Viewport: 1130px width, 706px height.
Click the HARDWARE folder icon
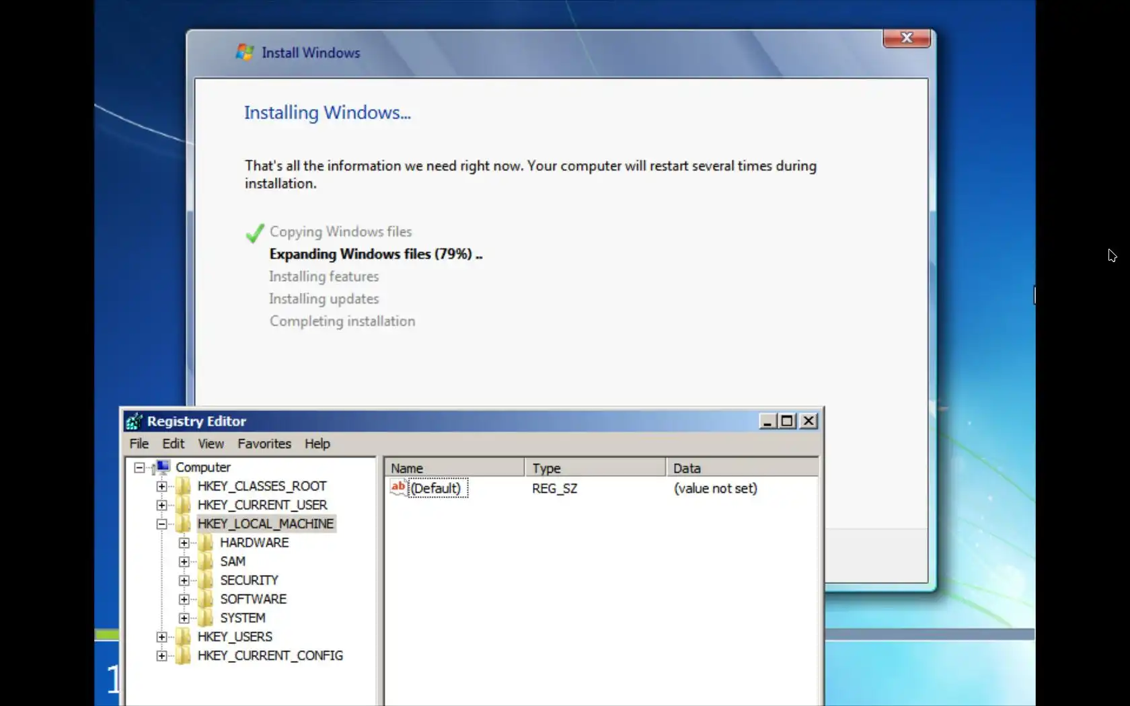205,542
